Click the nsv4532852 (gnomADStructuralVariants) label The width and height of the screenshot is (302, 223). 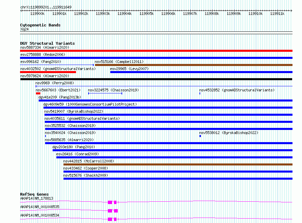(x=237, y=90)
